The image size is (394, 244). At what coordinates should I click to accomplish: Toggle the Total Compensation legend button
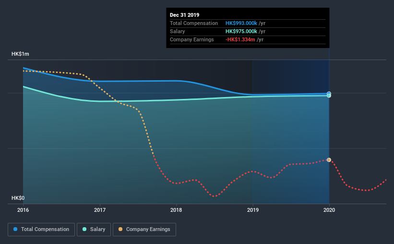pos(41,230)
